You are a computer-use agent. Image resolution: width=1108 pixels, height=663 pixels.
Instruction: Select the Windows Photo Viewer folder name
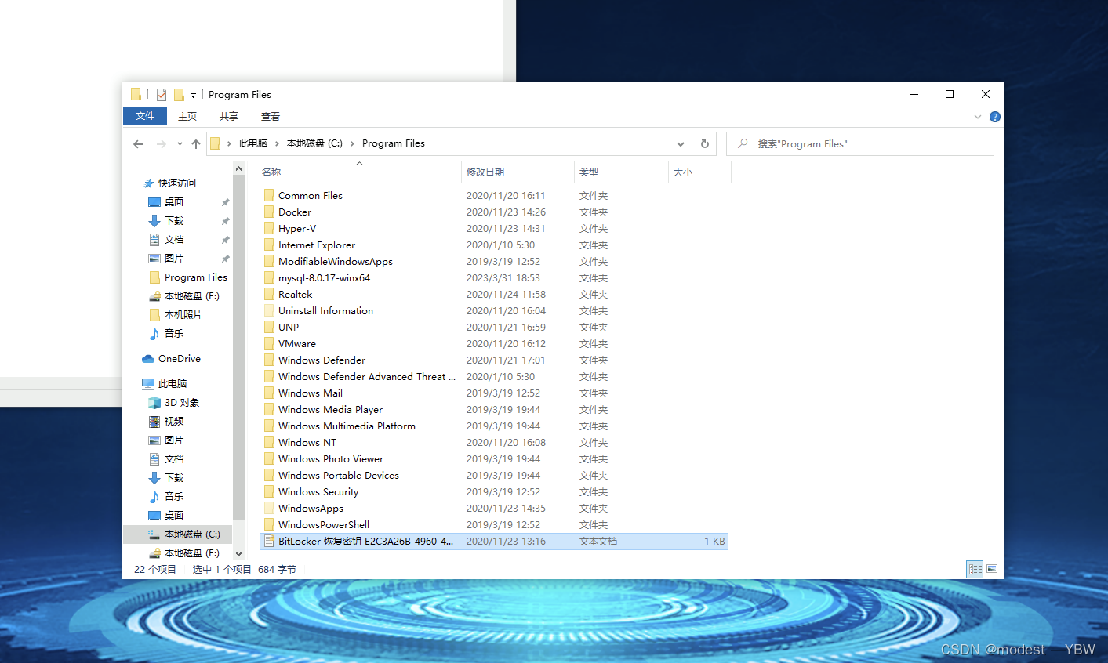pos(331,458)
